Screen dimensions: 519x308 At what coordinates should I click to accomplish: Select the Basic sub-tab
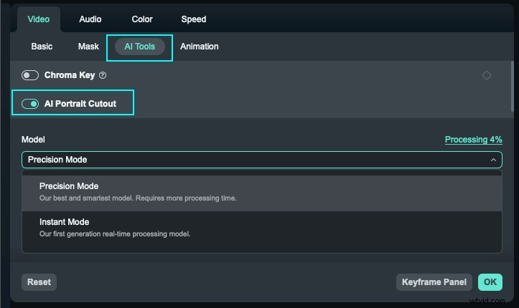pos(42,47)
